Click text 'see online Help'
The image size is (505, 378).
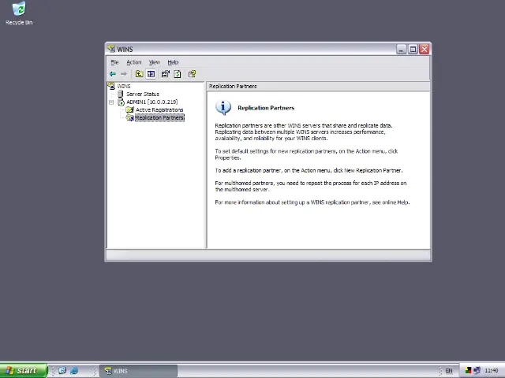click(x=391, y=202)
